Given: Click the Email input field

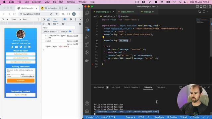Looking at the screenshot, I should 27,76.
